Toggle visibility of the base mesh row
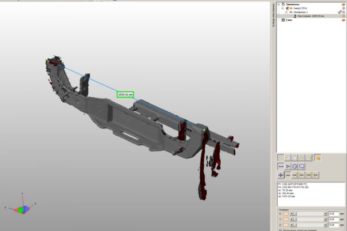347x231 pixels. coord(344,8)
